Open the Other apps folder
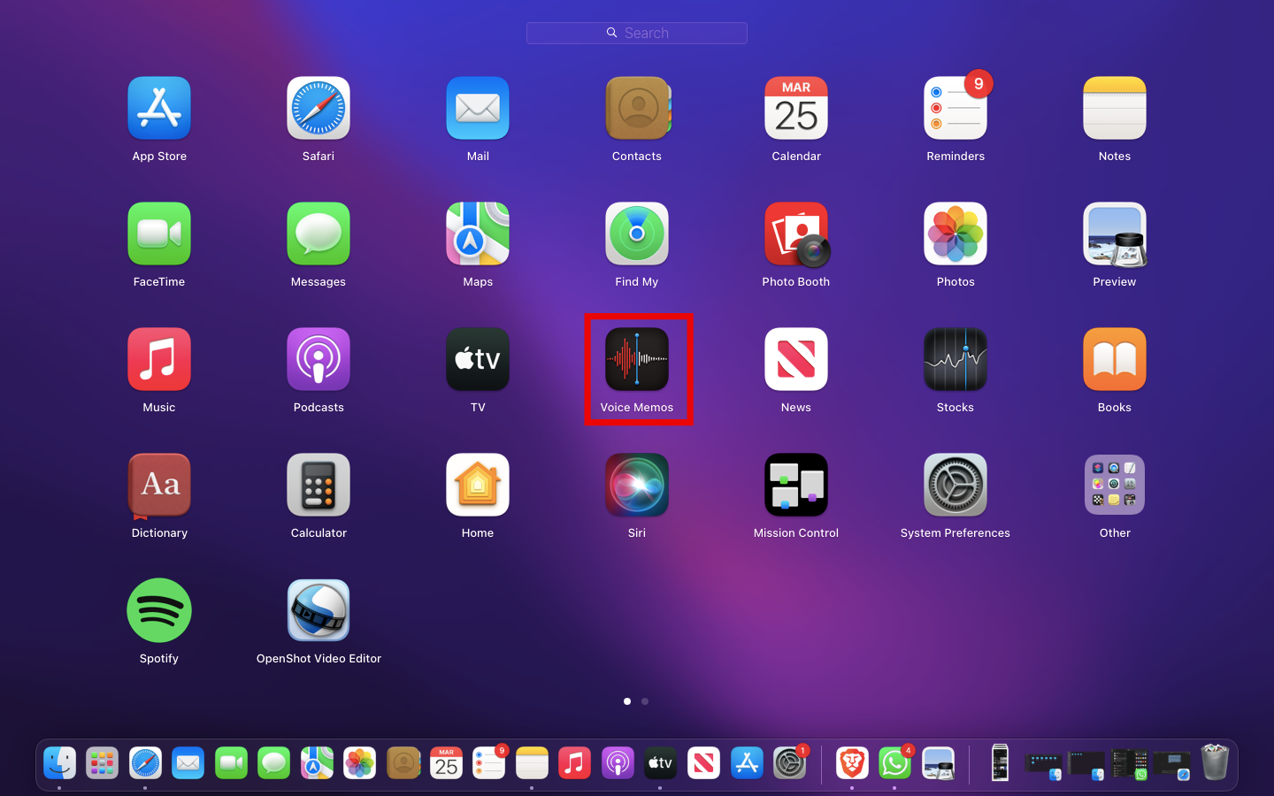Image resolution: width=1274 pixels, height=796 pixels. [1115, 486]
